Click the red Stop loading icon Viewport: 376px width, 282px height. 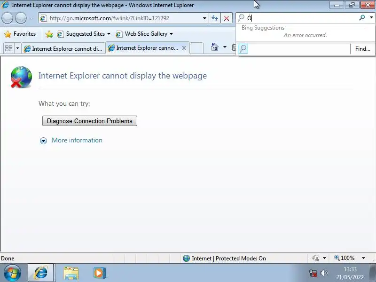click(227, 18)
